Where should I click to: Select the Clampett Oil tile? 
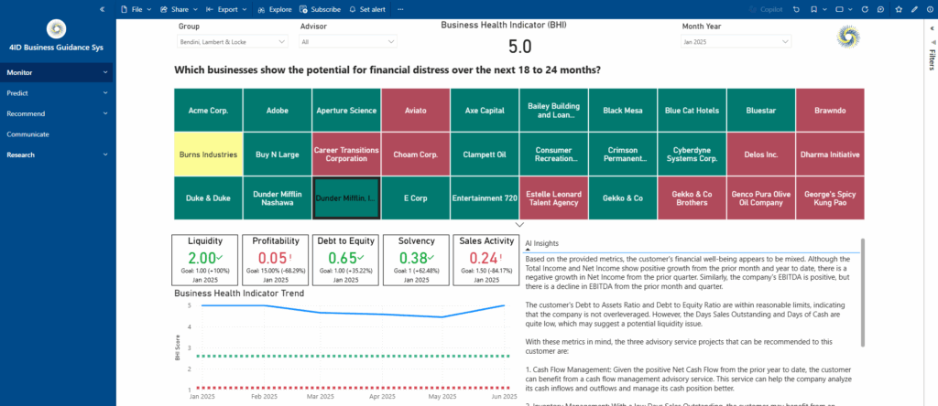(485, 154)
